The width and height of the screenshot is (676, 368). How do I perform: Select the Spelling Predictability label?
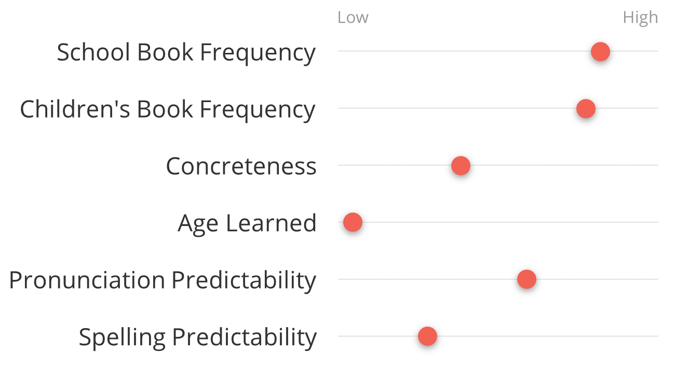pyautogui.click(x=197, y=337)
